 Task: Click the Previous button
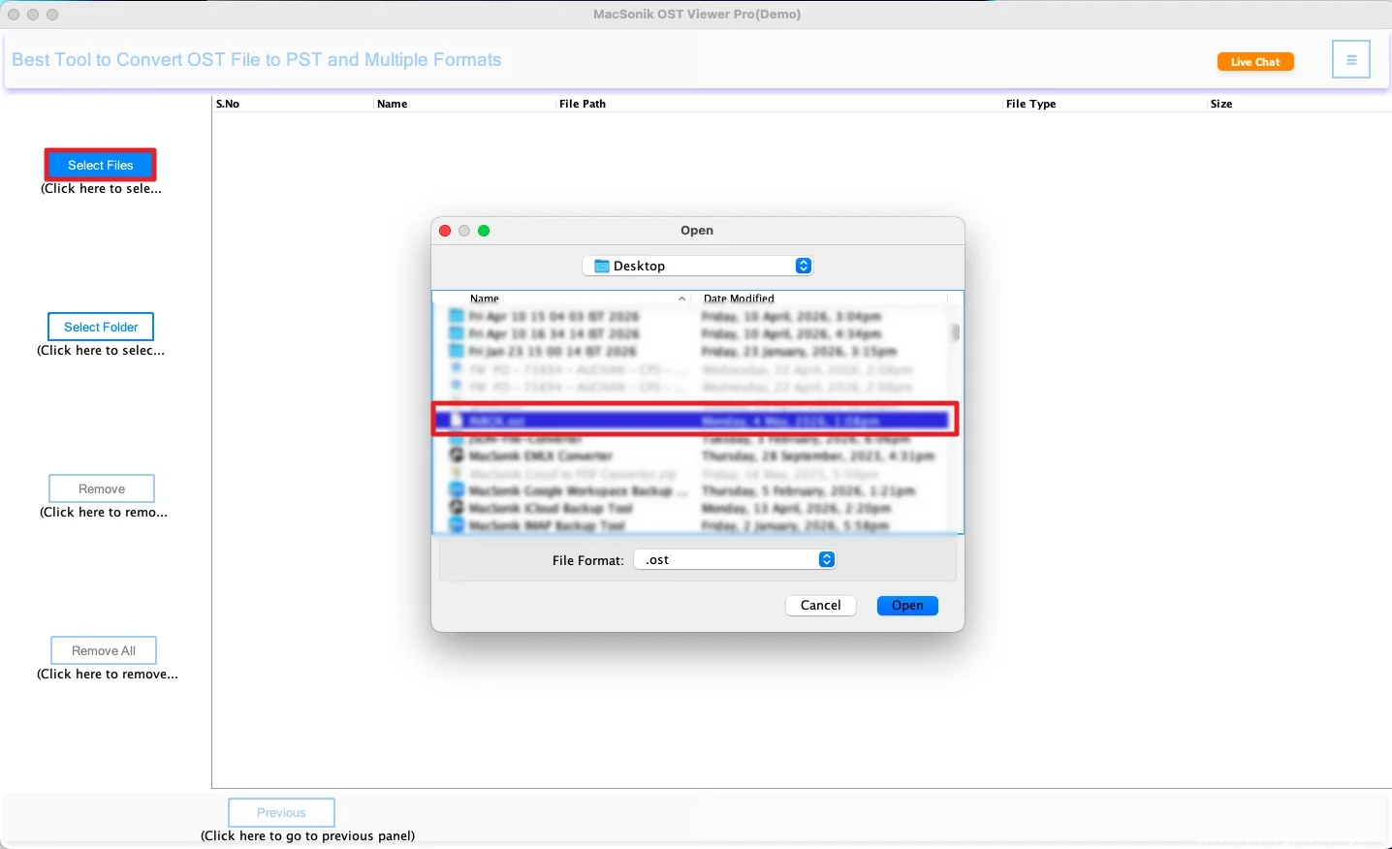282,813
